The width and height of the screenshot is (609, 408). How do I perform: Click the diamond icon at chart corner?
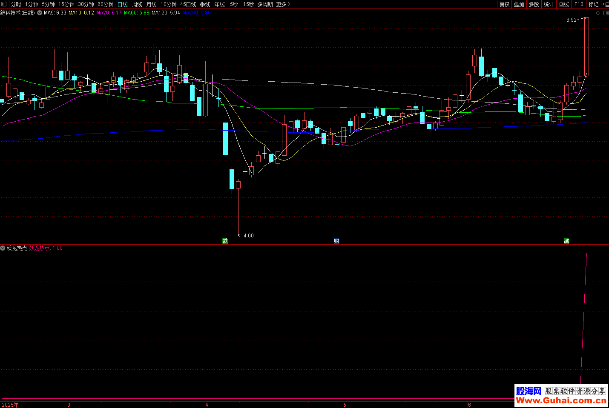[x=598, y=13]
